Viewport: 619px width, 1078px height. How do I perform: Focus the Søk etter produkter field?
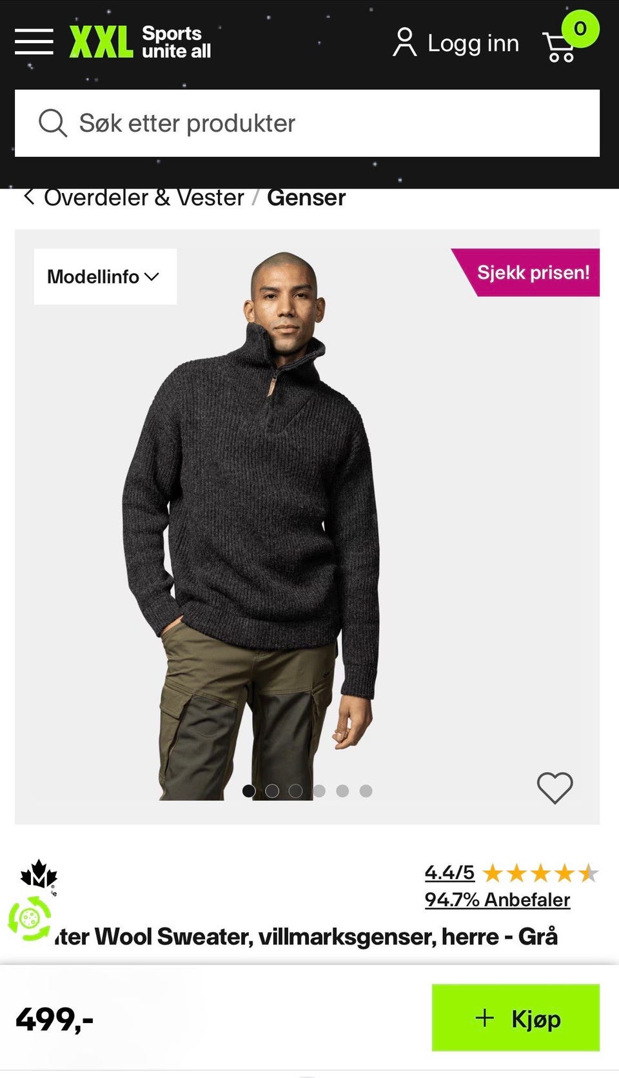(x=307, y=123)
